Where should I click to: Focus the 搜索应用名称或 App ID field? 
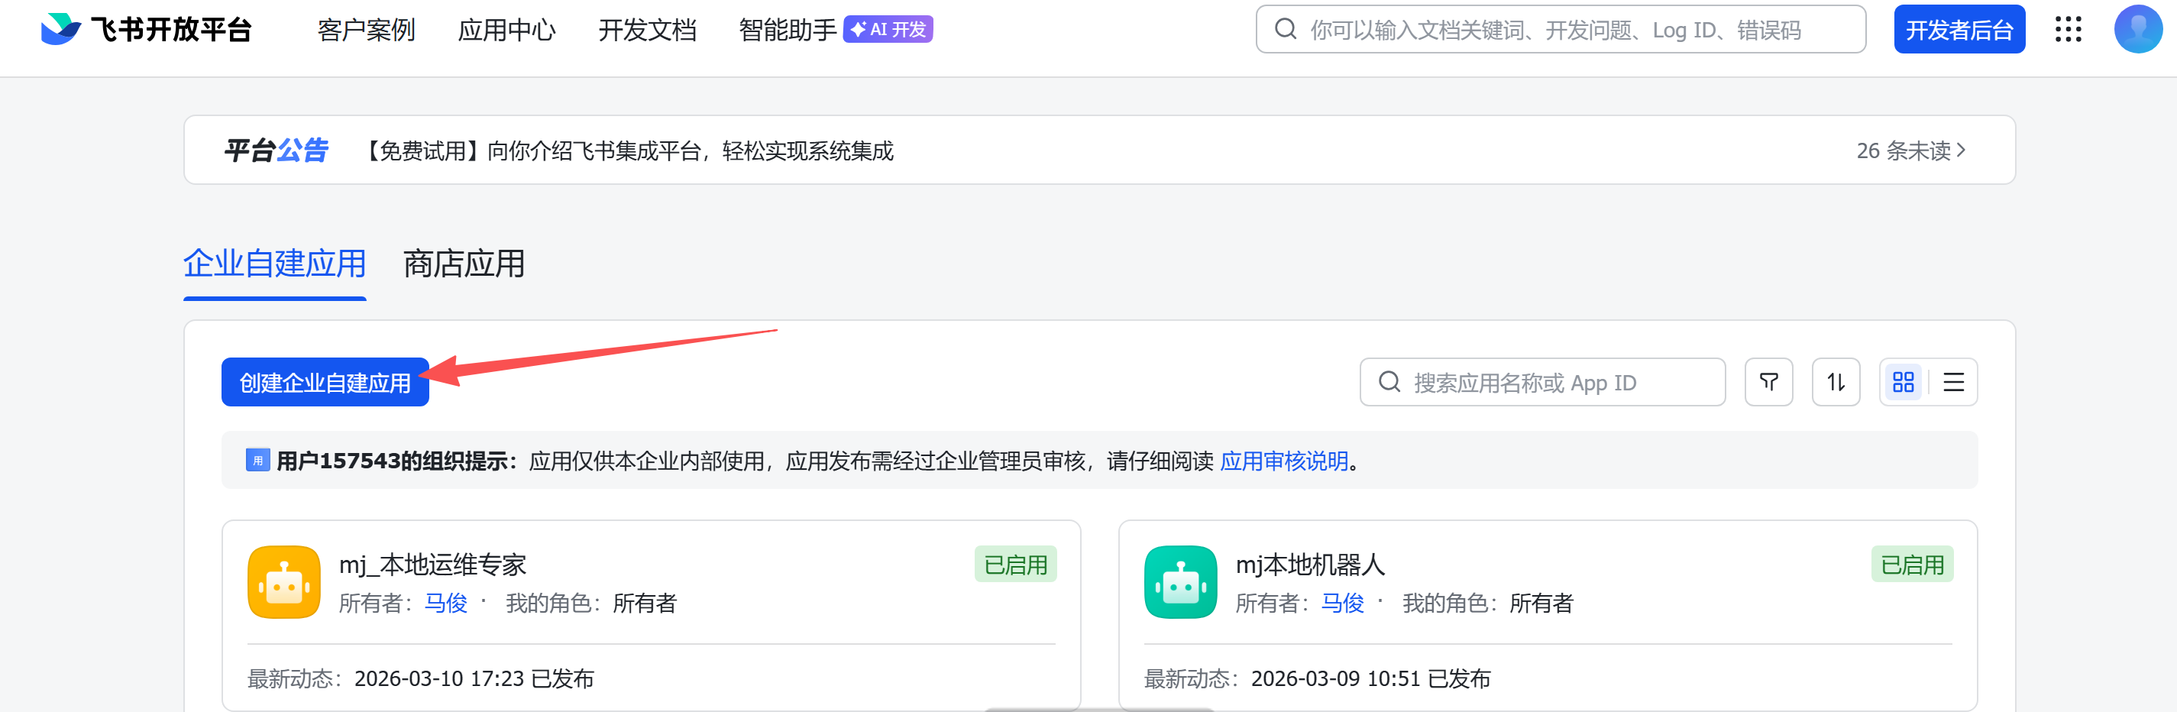point(1542,382)
